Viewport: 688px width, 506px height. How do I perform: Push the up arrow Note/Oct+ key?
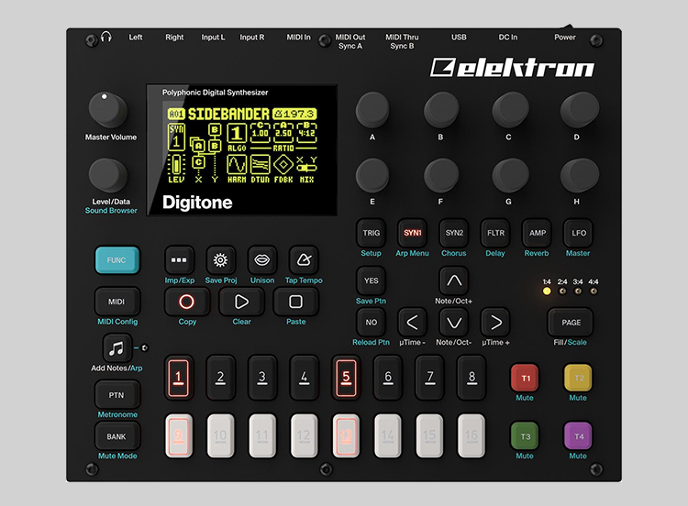click(454, 280)
